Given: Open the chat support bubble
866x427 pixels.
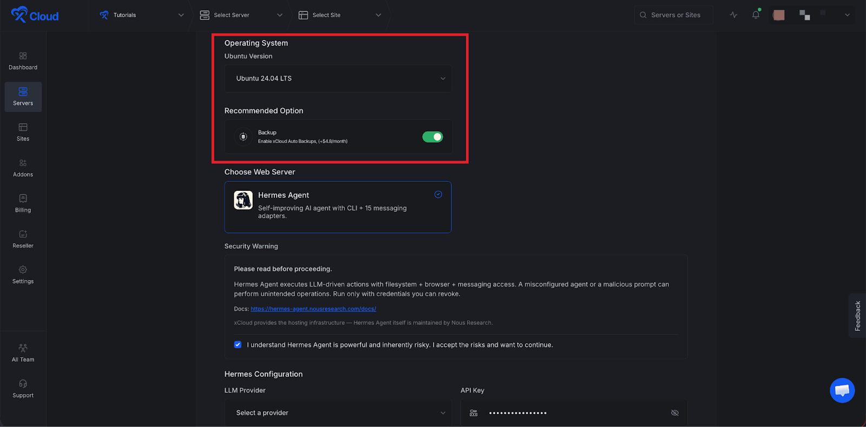Looking at the screenshot, I should (842, 390).
